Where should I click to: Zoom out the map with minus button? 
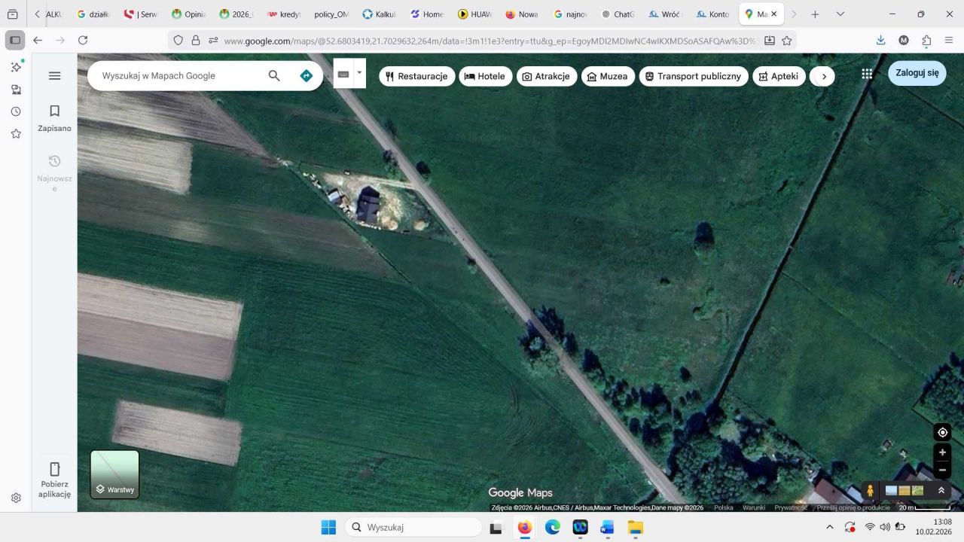[942, 470]
